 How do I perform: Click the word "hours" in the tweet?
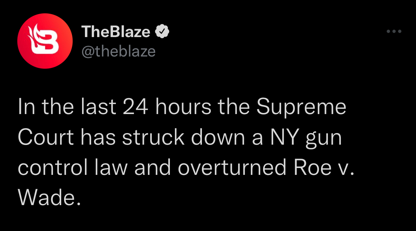pos(183,107)
